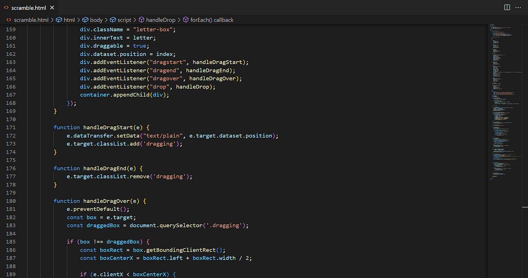Viewport: 528px width, 278px height.
Task: Open the handleDrop breadcrumb dropdown
Action: (x=161, y=20)
